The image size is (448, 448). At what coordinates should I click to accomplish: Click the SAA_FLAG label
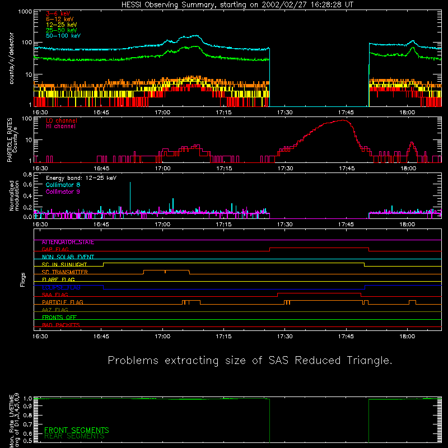(55, 295)
